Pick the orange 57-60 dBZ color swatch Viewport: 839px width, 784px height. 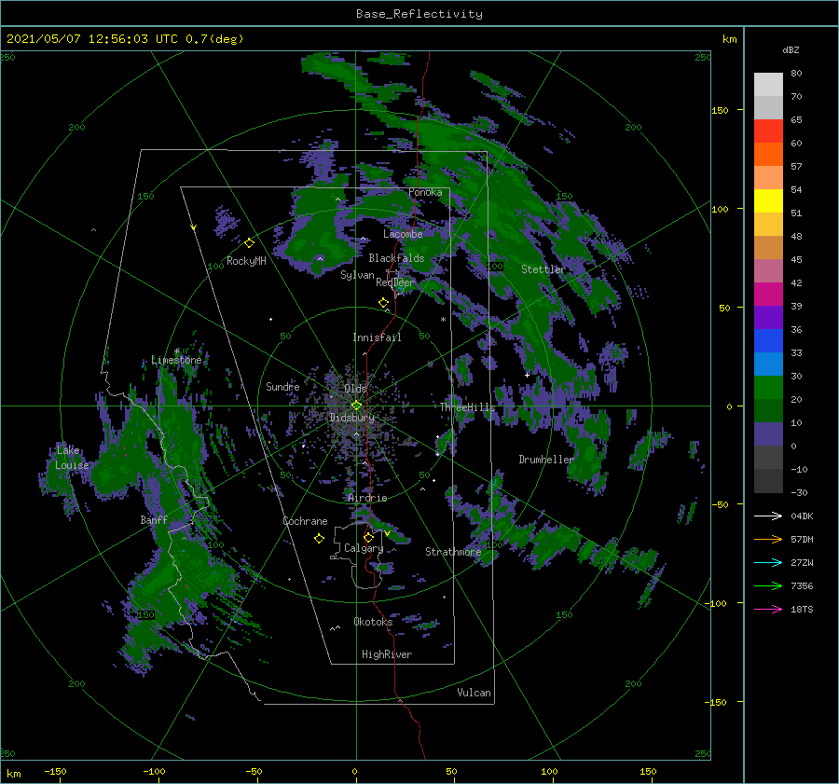(768, 154)
